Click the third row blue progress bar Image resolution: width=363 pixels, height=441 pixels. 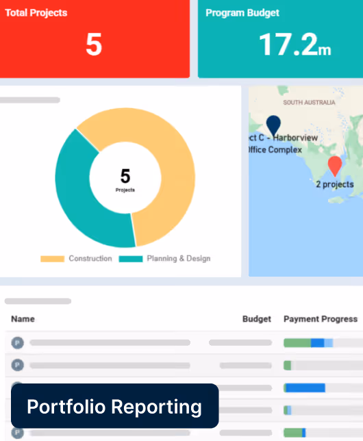pyautogui.click(x=305, y=388)
